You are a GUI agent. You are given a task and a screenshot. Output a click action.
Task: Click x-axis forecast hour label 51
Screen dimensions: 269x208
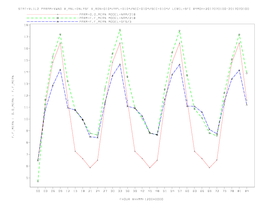click(165, 191)
